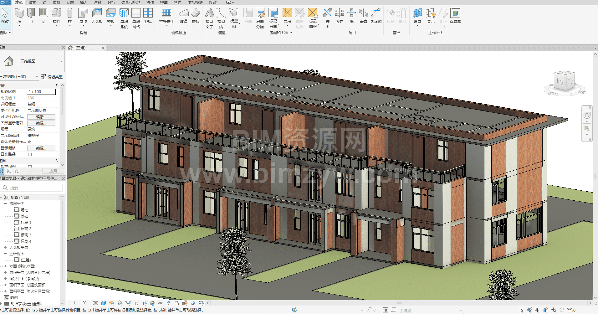598x314 pixels.
Task: Open the visual style icon in view control bar
Action: coord(104,303)
